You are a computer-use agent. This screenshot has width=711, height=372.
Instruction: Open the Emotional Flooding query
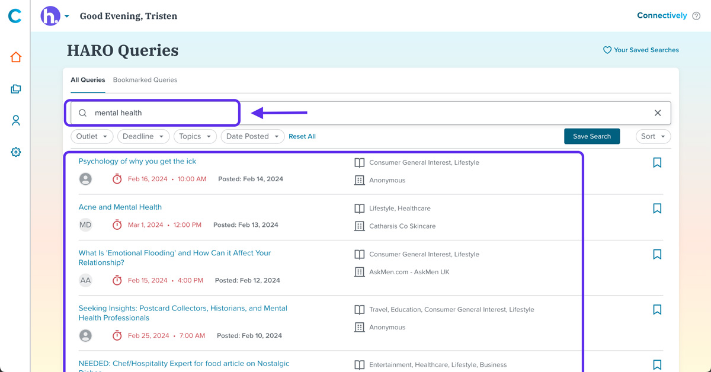click(x=175, y=258)
